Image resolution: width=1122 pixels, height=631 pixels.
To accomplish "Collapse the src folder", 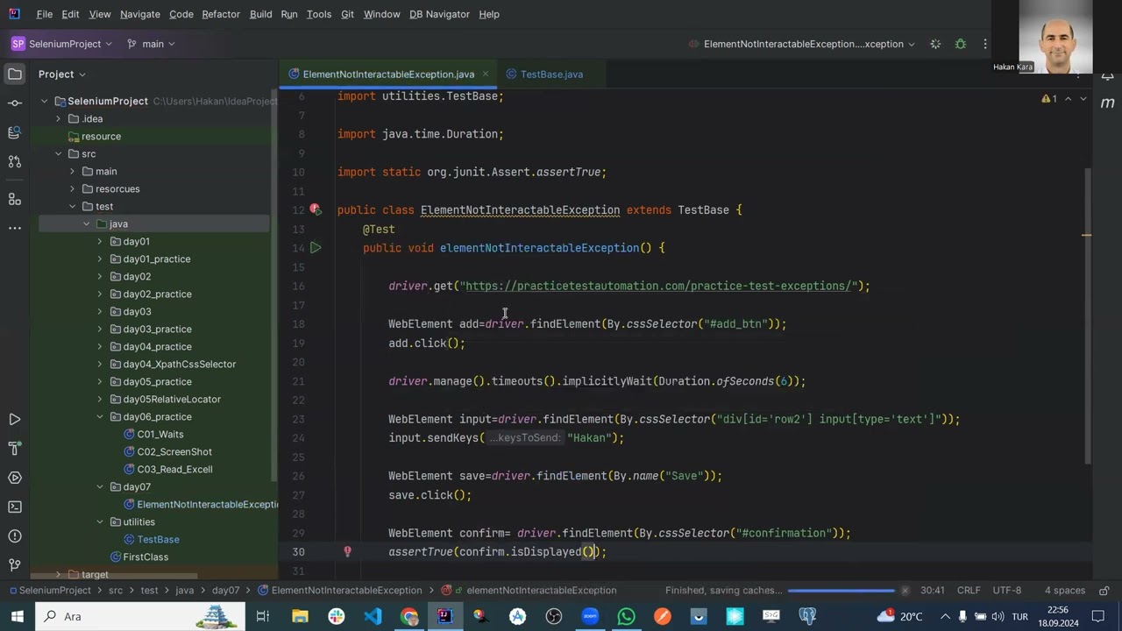I will click(59, 153).
